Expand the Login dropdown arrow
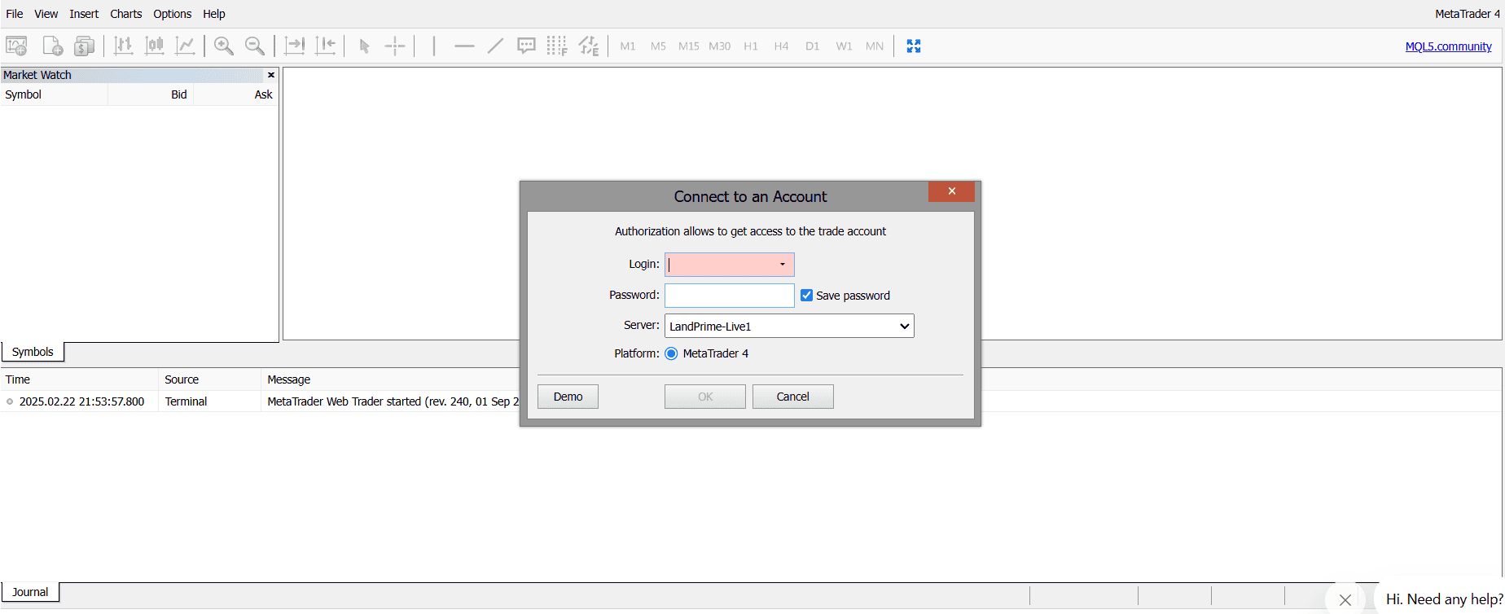The width and height of the screenshot is (1505, 614). 782,265
